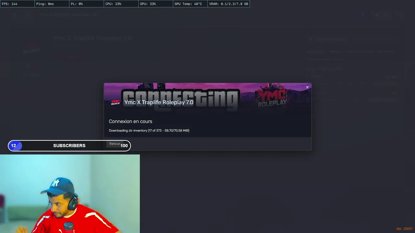Screen dimensions: 415x233
Task: Click the streamer webcam feed
Action: pos(70,194)
